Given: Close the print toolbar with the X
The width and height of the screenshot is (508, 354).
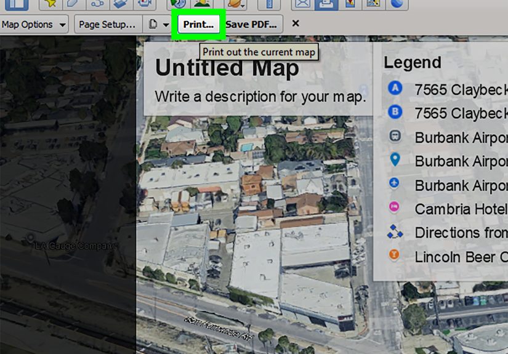Looking at the screenshot, I should click(x=296, y=23).
